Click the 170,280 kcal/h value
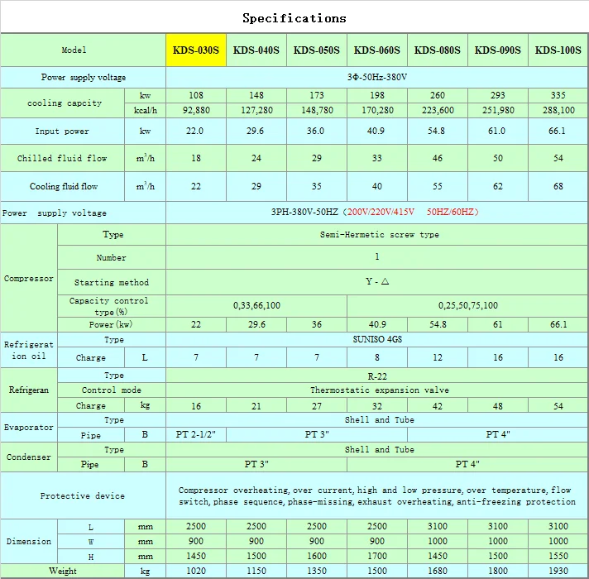This screenshot has height=579, width=589. point(377,110)
